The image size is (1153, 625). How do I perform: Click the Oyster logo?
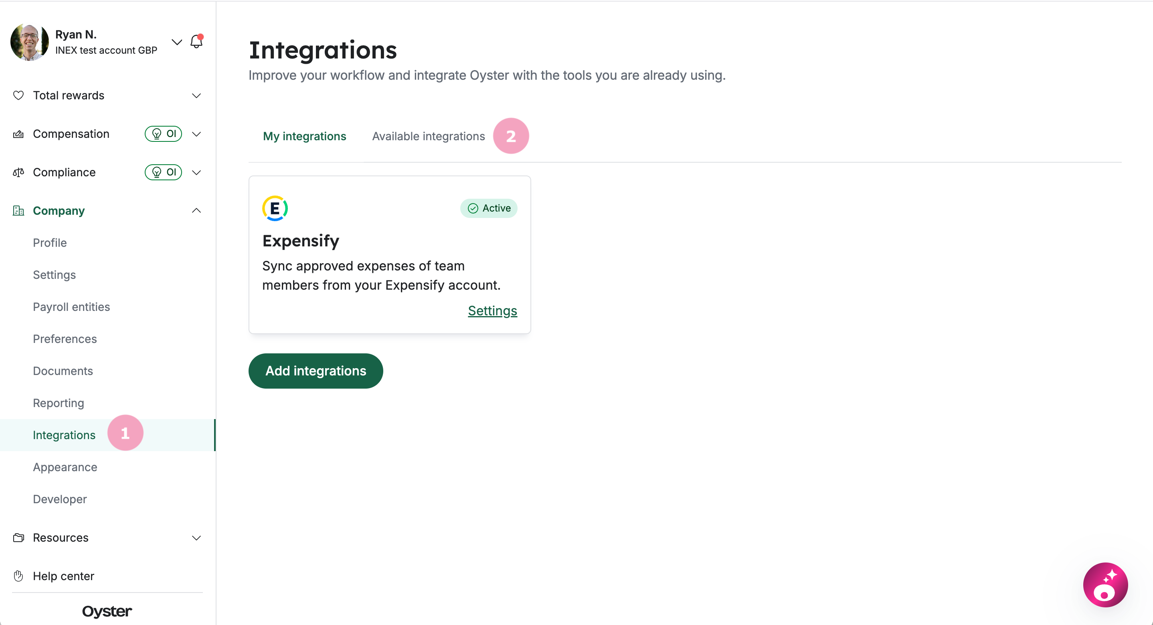coord(107,611)
